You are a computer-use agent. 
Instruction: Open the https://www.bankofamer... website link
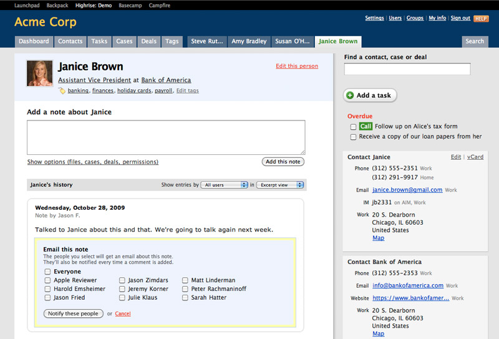pyautogui.click(x=411, y=298)
